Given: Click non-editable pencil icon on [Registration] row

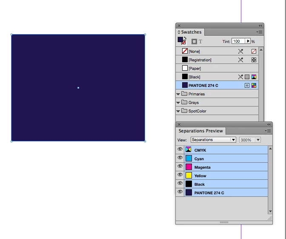Looking at the screenshot, I should [241, 60].
